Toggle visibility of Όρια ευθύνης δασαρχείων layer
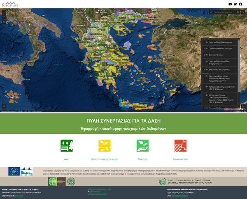Image resolution: width=247 pixels, height=199 pixels. click(207, 42)
